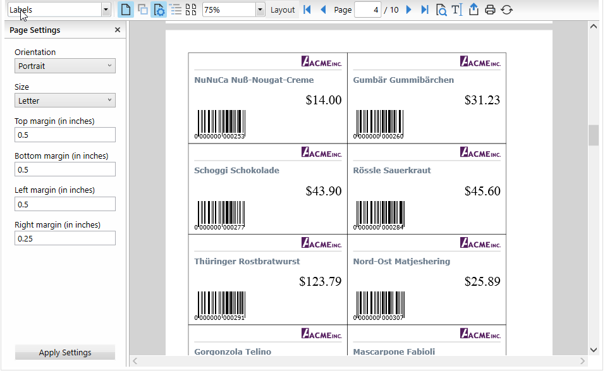Click the Apply Settings button
This screenshot has width=605, height=373.
tap(65, 352)
